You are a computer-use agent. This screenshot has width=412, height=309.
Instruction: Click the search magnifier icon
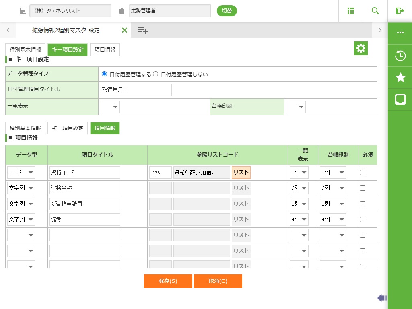tap(375, 11)
